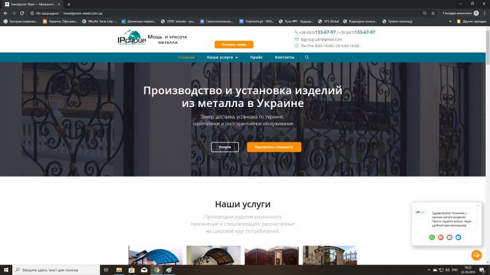Close the chat widget popup
This screenshot has width=490, height=275.
[x=478, y=205]
